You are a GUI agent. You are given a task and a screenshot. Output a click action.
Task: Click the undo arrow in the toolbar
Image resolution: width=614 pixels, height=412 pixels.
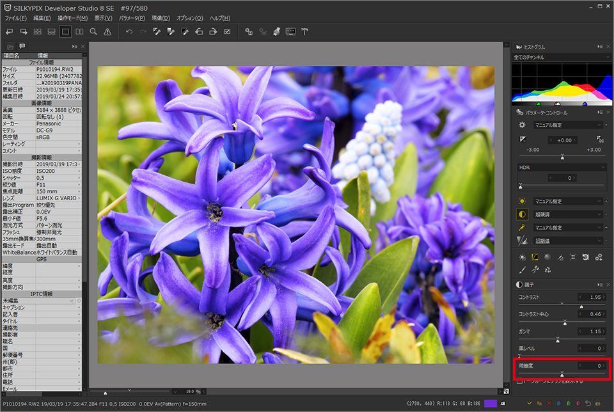(129, 31)
